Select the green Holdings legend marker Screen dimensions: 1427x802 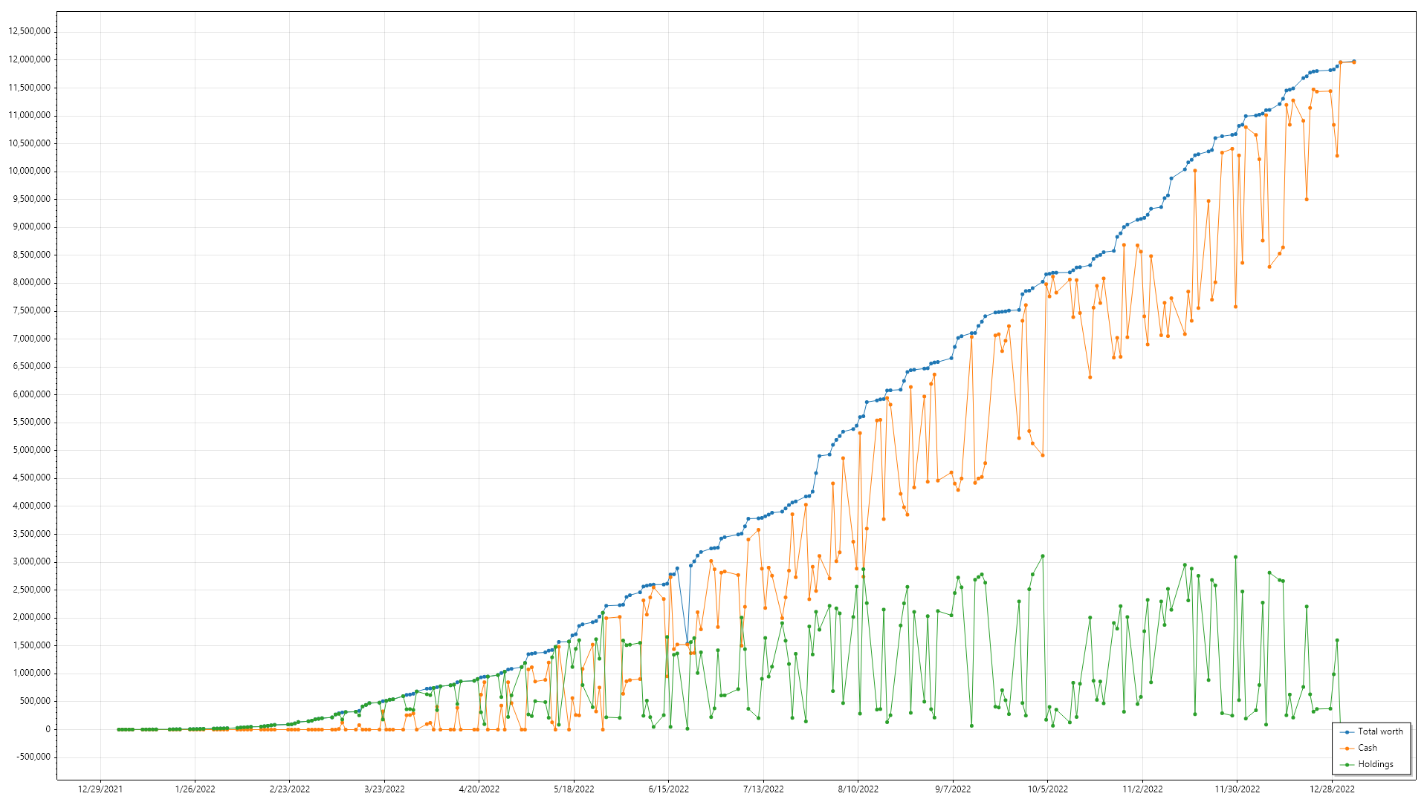[x=1347, y=765]
